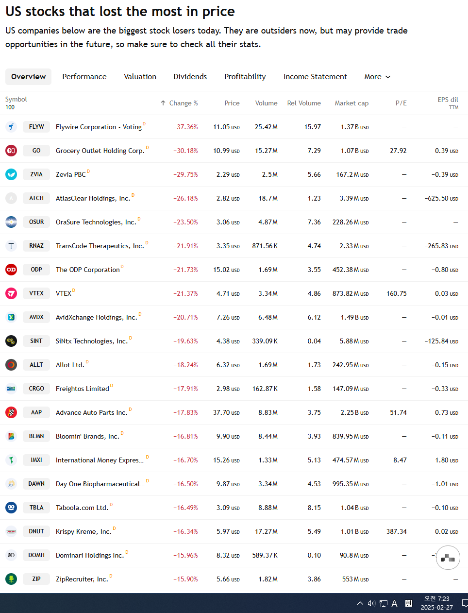Click the 160.75 P/E value
Viewport: 468px width, 613px height.
(x=397, y=293)
